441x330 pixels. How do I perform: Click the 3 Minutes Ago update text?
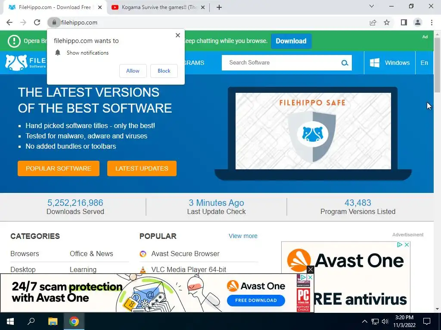[x=216, y=203]
